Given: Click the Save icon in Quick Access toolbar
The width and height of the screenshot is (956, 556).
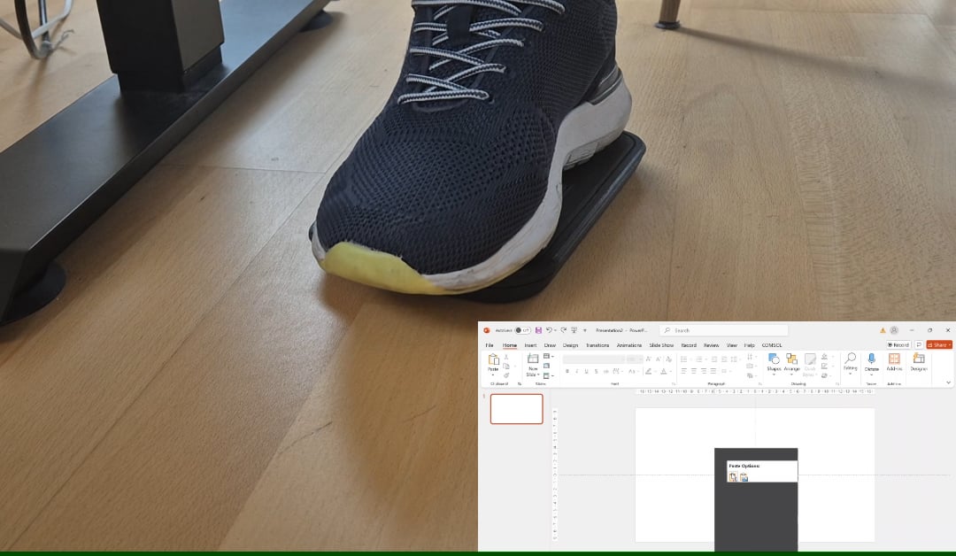Looking at the screenshot, I should click(537, 329).
